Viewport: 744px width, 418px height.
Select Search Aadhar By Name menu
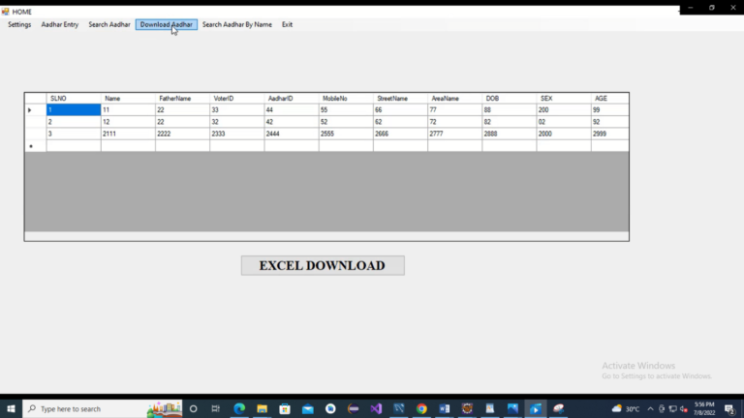coord(236,24)
